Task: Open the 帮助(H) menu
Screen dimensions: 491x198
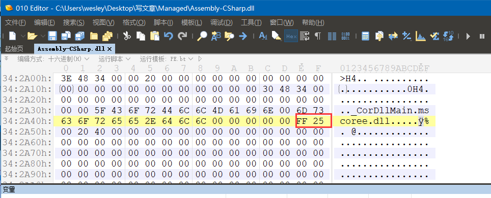Action: click(x=313, y=22)
